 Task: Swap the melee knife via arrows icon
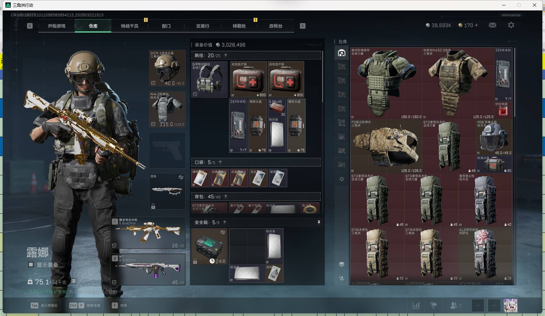181,177
